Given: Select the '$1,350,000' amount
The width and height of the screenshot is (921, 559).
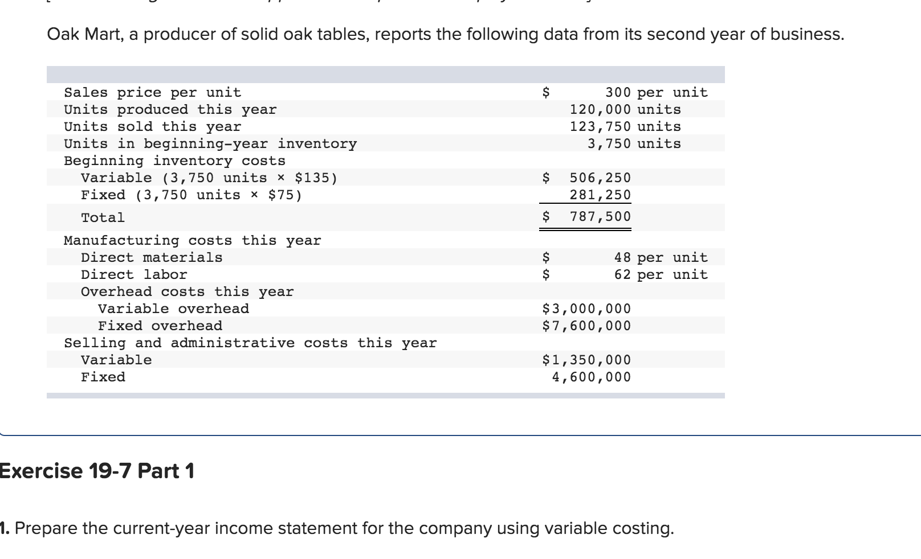Looking at the screenshot, I should tap(586, 360).
